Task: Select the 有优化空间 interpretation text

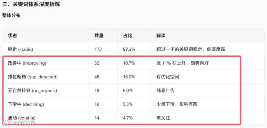Action: coord(168,77)
